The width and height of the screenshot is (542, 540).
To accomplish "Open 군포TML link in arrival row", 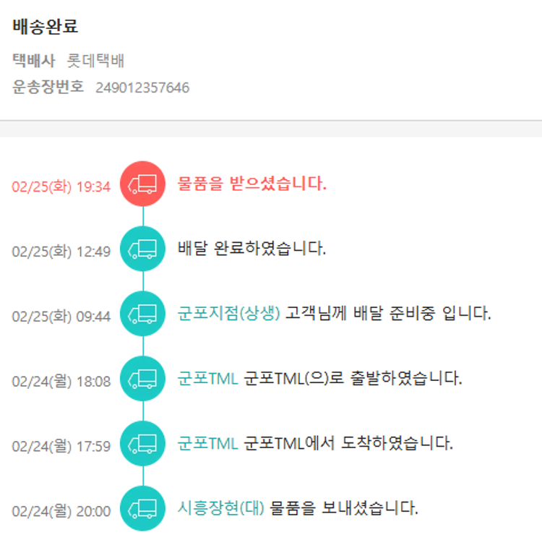I will pyautogui.click(x=207, y=443).
